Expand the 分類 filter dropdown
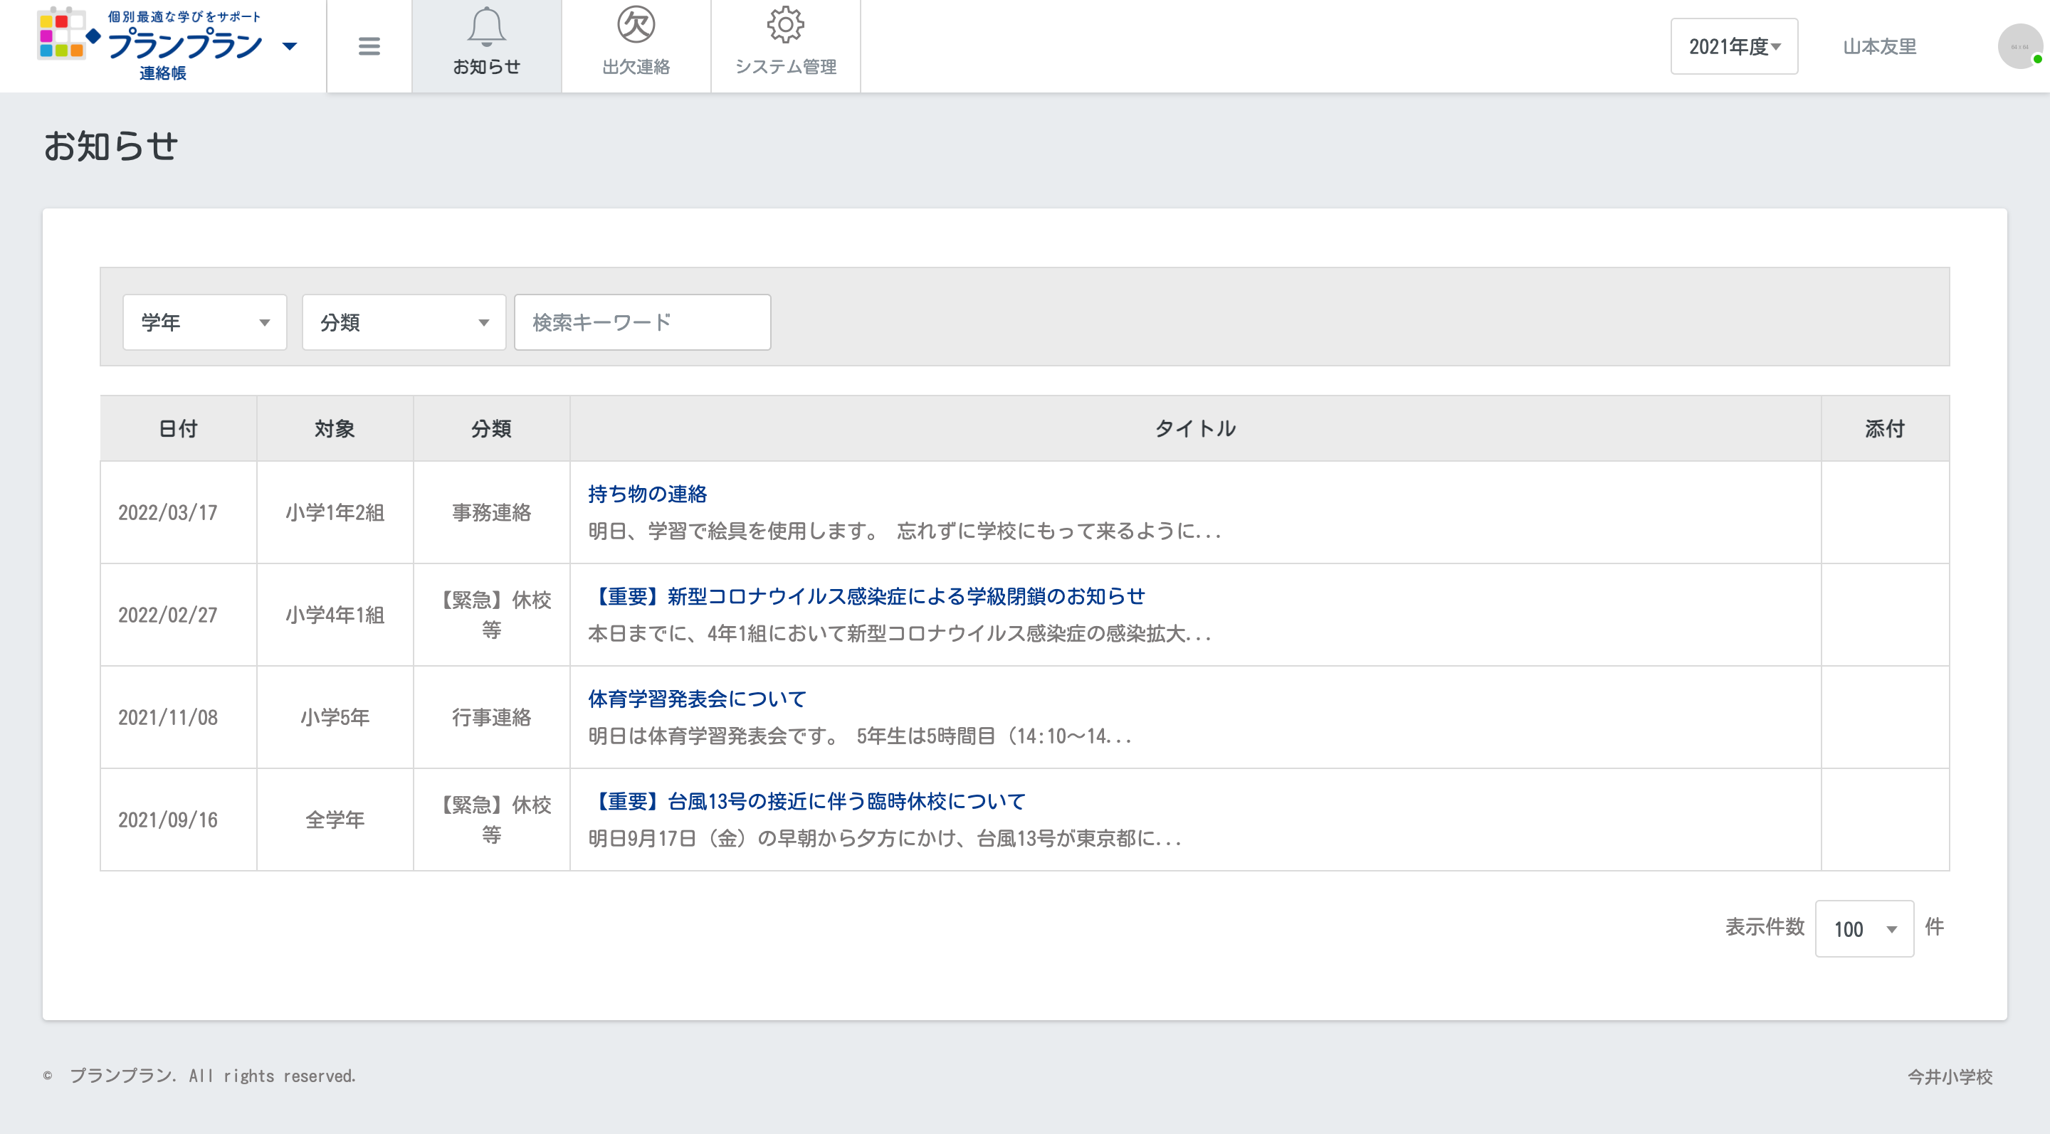The width and height of the screenshot is (2050, 1134). pyautogui.click(x=404, y=322)
